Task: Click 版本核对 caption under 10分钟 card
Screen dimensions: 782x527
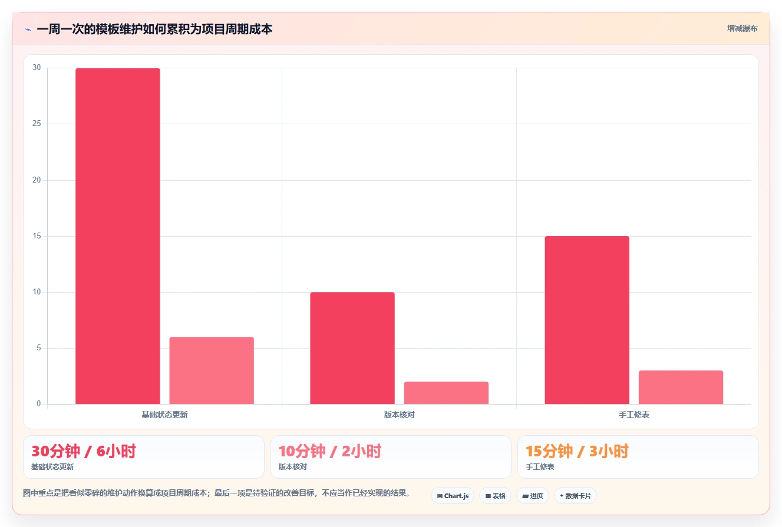Action: (293, 467)
